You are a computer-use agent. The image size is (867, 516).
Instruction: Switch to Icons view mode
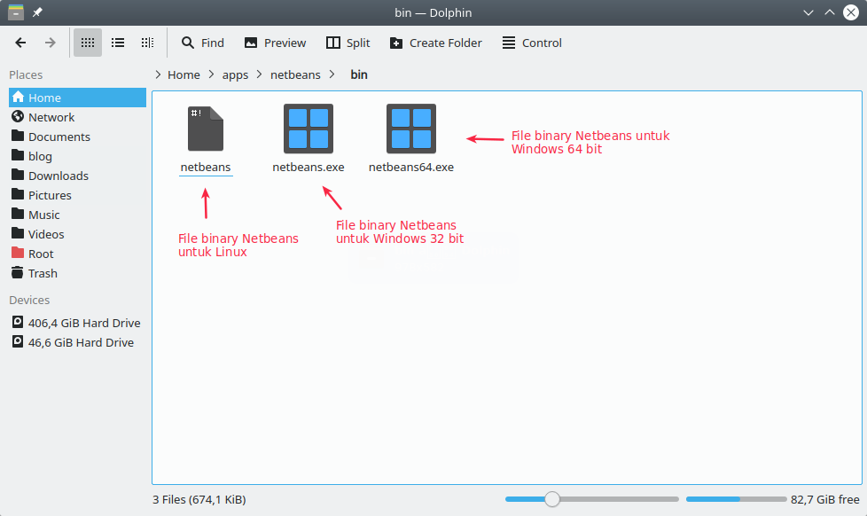86,43
